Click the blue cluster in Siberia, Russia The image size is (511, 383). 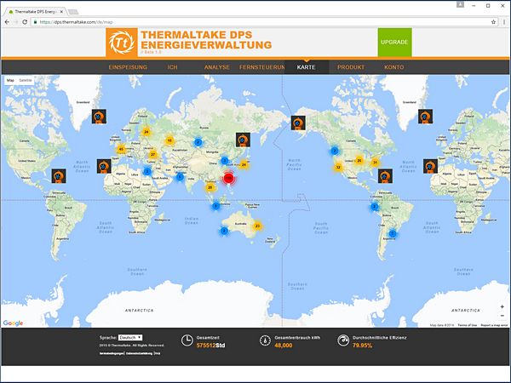pos(198,142)
